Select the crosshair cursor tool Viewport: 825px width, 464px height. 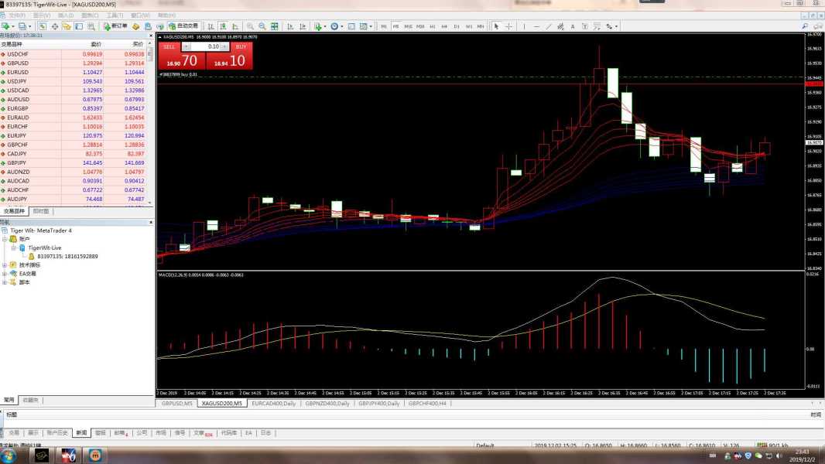coord(508,26)
